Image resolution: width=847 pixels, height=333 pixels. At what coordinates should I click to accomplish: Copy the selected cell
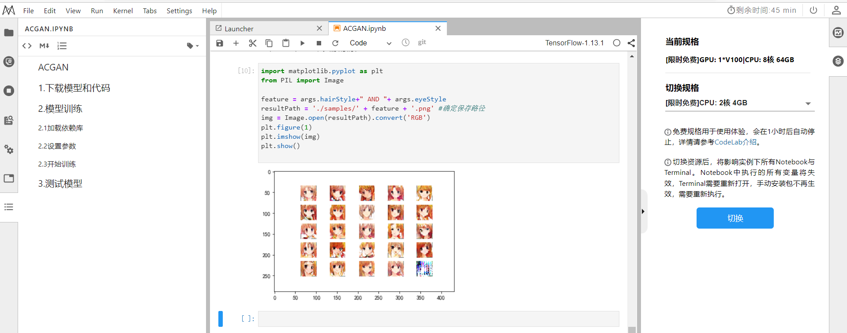(x=269, y=43)
